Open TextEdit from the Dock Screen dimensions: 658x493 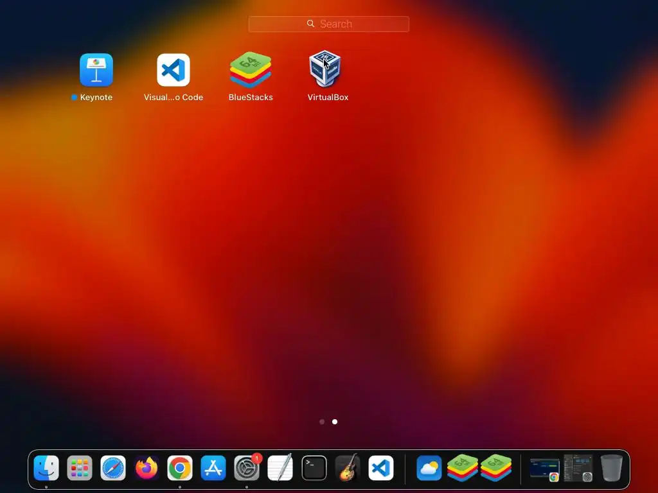pyautogui.click(x=280, y=468)
